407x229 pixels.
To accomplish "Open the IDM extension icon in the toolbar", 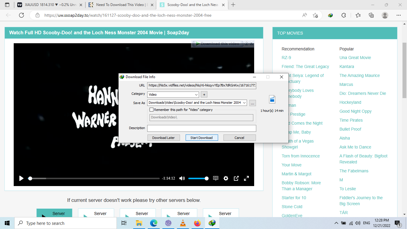I will coord(330,15).
